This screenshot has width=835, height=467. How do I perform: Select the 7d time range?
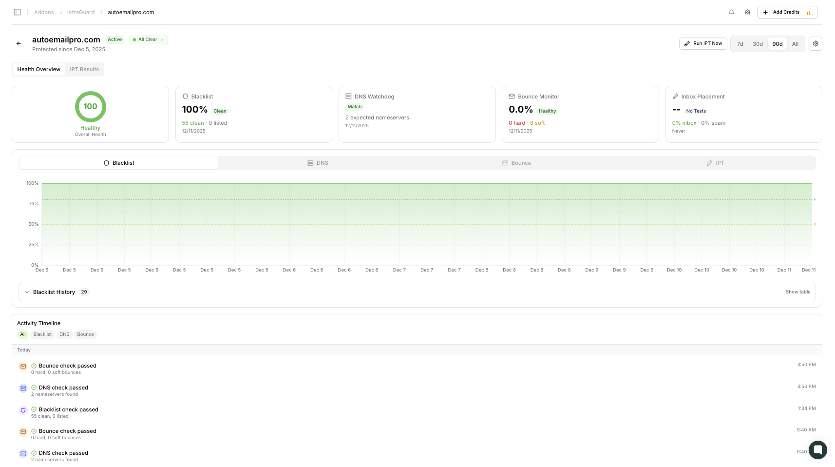tap(740, 44)
